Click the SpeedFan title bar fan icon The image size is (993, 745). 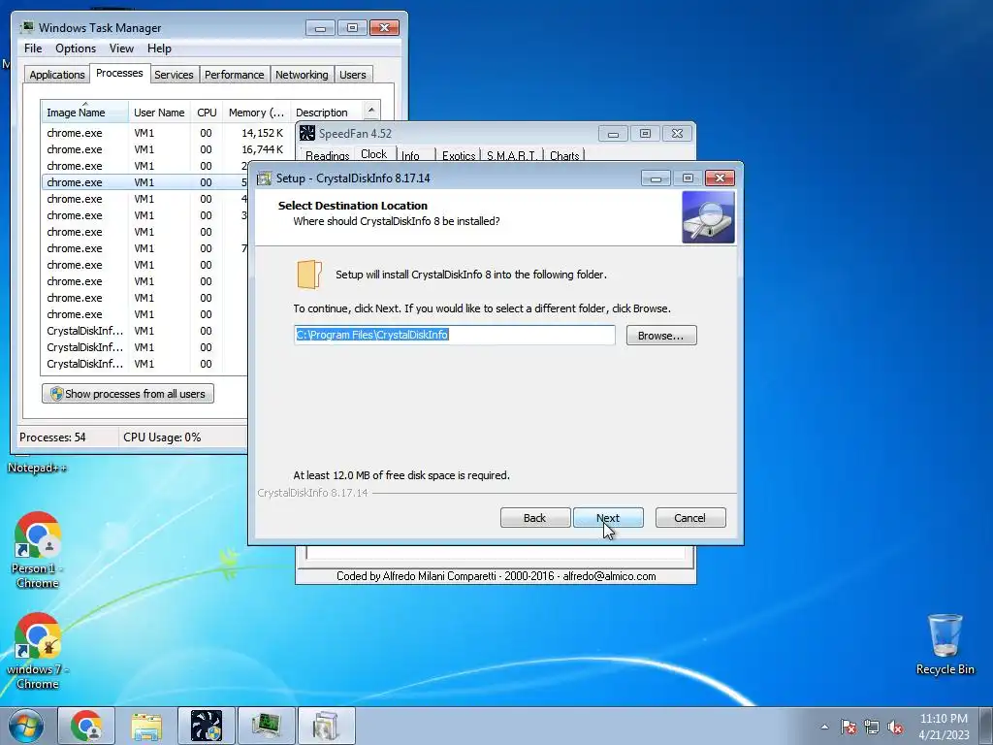point(307,133)
